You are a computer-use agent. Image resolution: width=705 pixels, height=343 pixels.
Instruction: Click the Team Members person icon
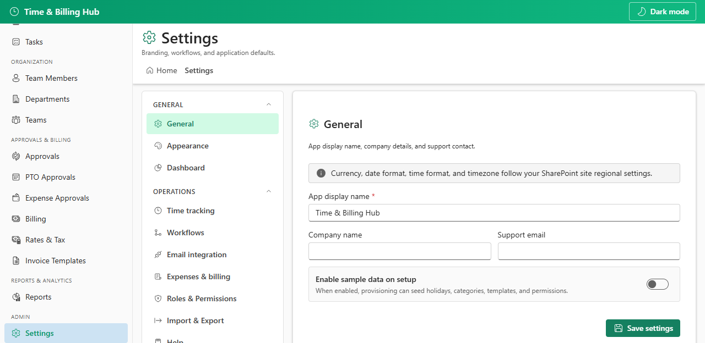tap(16, 78)
